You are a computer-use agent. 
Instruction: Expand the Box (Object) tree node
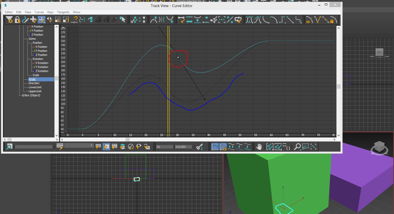23,96
